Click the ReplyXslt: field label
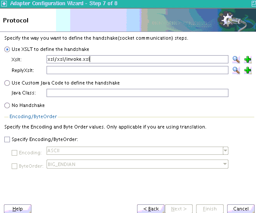The image size is (256, 213). pos(23,70)
